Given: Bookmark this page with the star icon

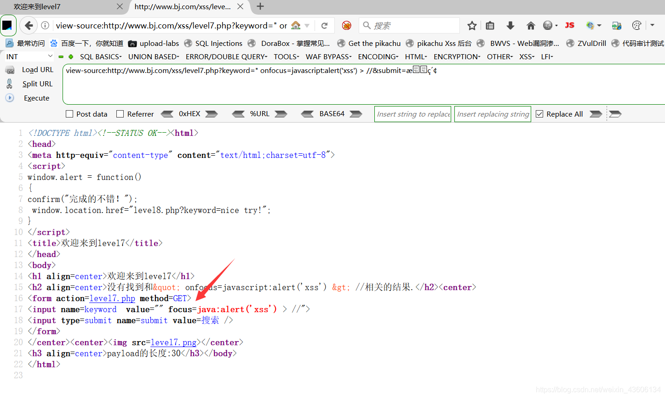Looking at the screenshot, I should 472,25.
